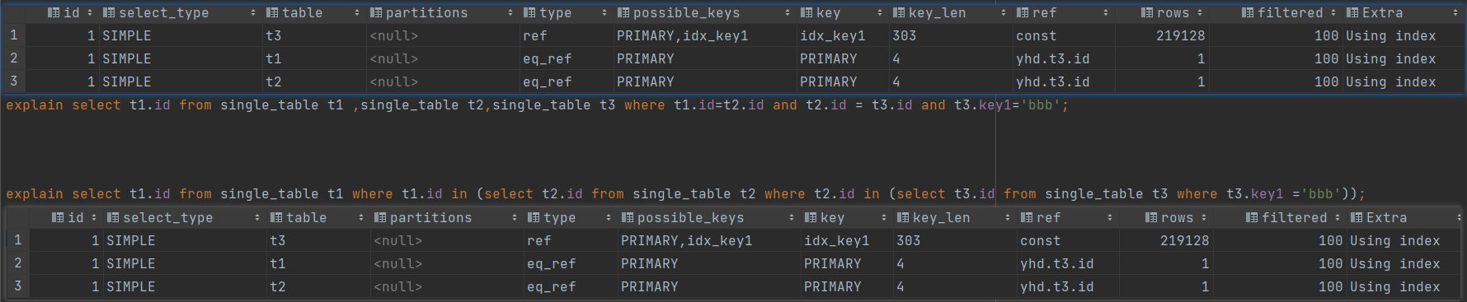
Task: Click the column icon next to Extra in upper grid
Action: (1352, 12)
